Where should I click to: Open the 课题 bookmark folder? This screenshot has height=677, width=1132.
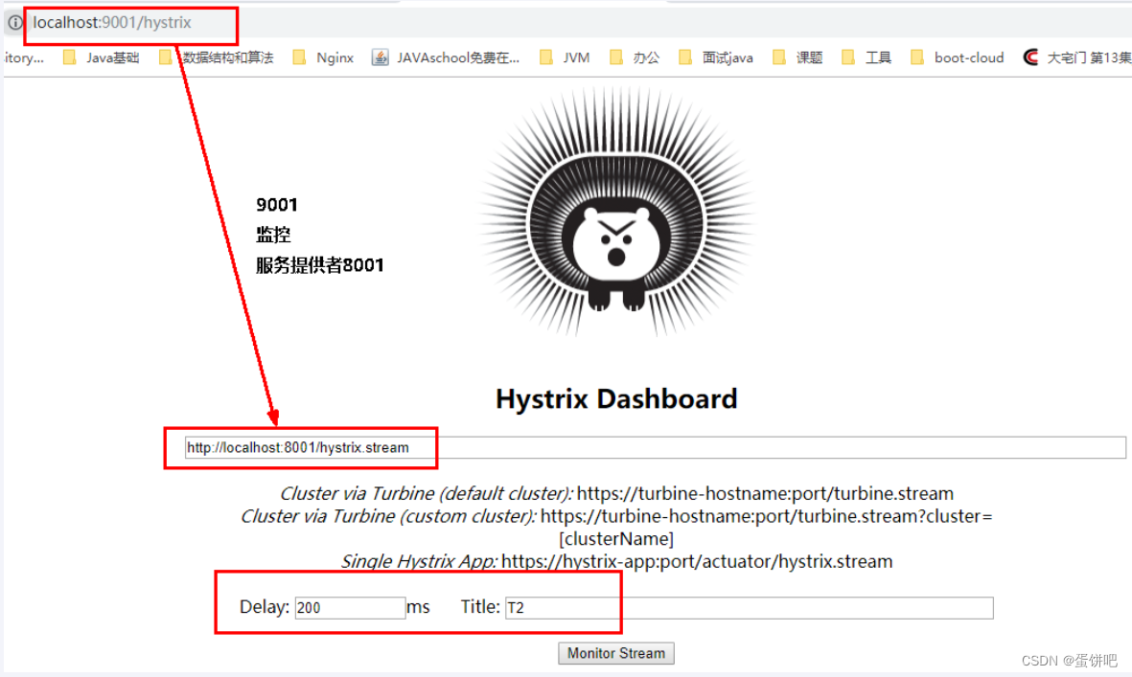point(797,57)
